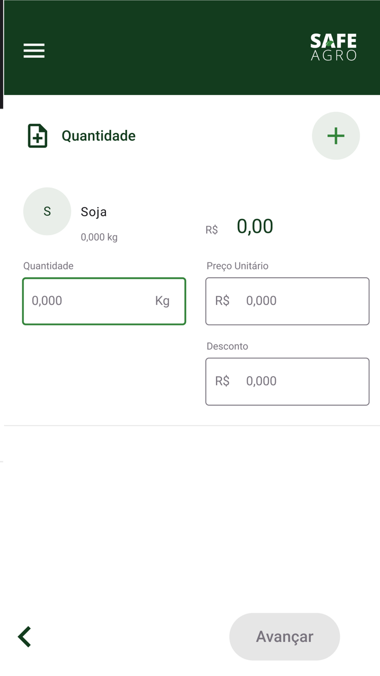The height and width of the screenshot is (676, 380).
Task: Click the R$ 0,00 total amount display
Action: coord(242,226)
